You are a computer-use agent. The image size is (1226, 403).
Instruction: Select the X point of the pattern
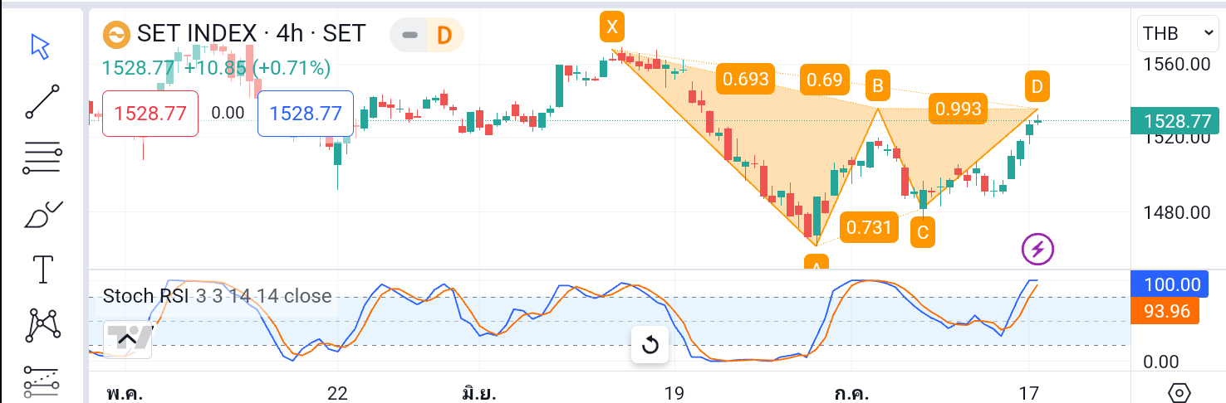tap(612, 28)
